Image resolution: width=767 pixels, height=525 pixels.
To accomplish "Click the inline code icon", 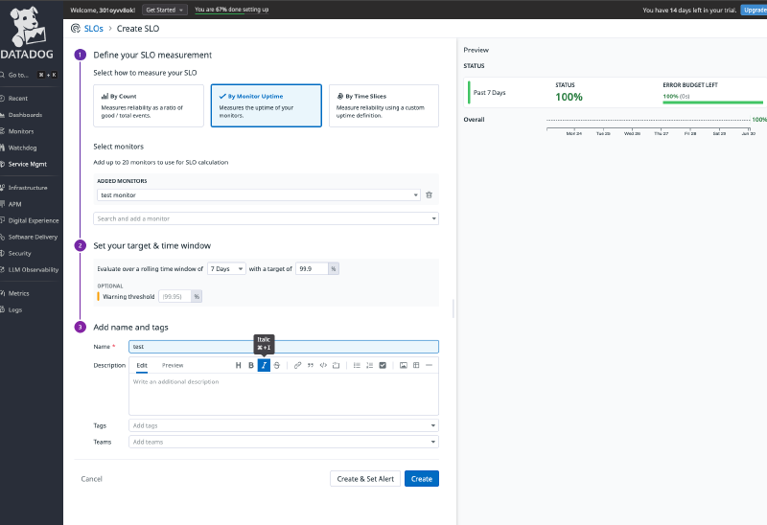I will point(323,365).
